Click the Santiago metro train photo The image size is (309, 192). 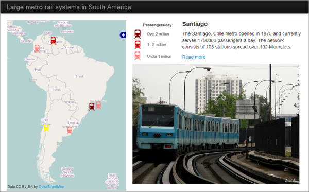[x=216, y=124]
